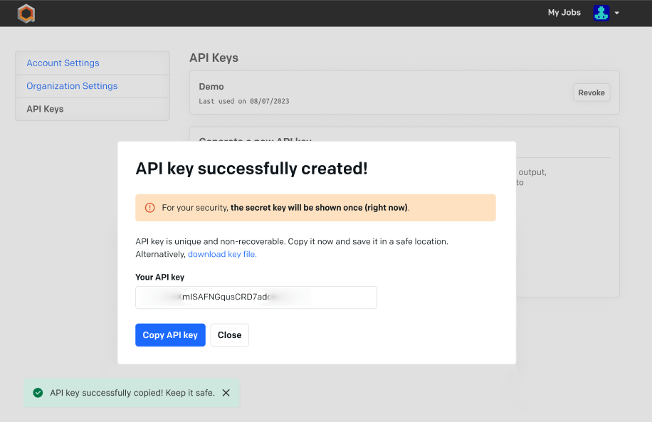Viewport: 652px width, 422px height.
Task: Revoke the Demo API key
Action: [591, 92]
